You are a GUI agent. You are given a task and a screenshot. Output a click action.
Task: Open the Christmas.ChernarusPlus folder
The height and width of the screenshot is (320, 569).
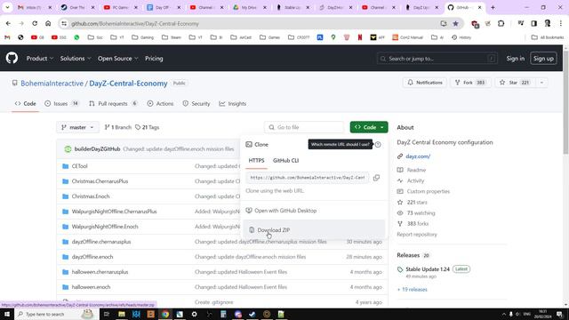[x=100, y=181]
